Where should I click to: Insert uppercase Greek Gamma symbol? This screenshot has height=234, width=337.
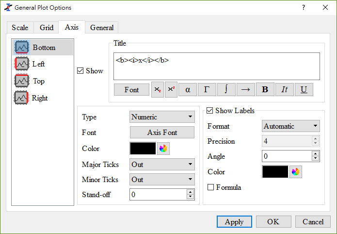tap(207, 89)
